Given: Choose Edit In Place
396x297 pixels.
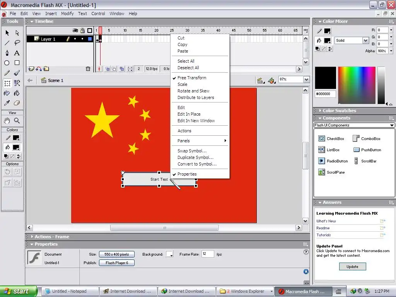Looking at the screenshot, I should point(189,114).
